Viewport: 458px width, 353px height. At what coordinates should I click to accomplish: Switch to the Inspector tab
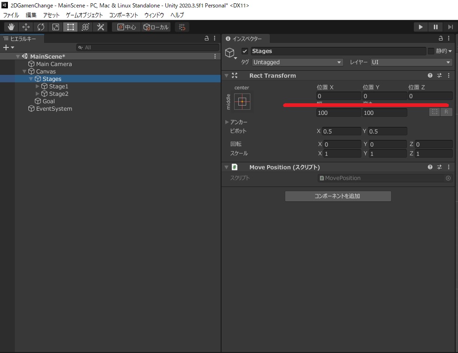pos(246,39)
